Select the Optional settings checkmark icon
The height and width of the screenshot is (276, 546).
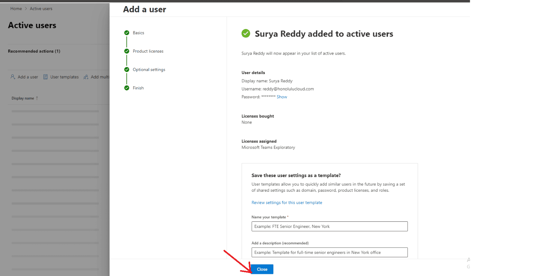pos(127,70)
